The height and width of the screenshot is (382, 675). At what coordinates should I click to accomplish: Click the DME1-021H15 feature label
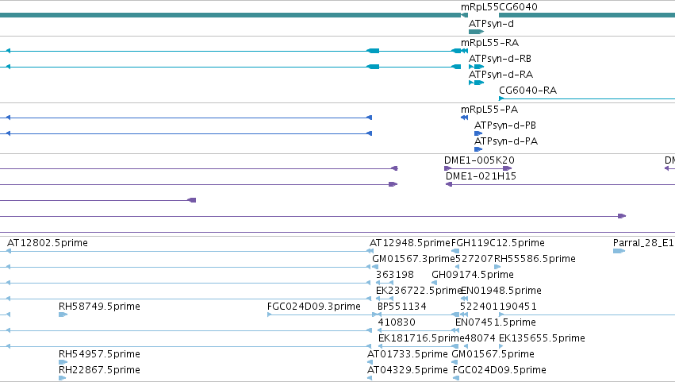(x=481, y=176)
